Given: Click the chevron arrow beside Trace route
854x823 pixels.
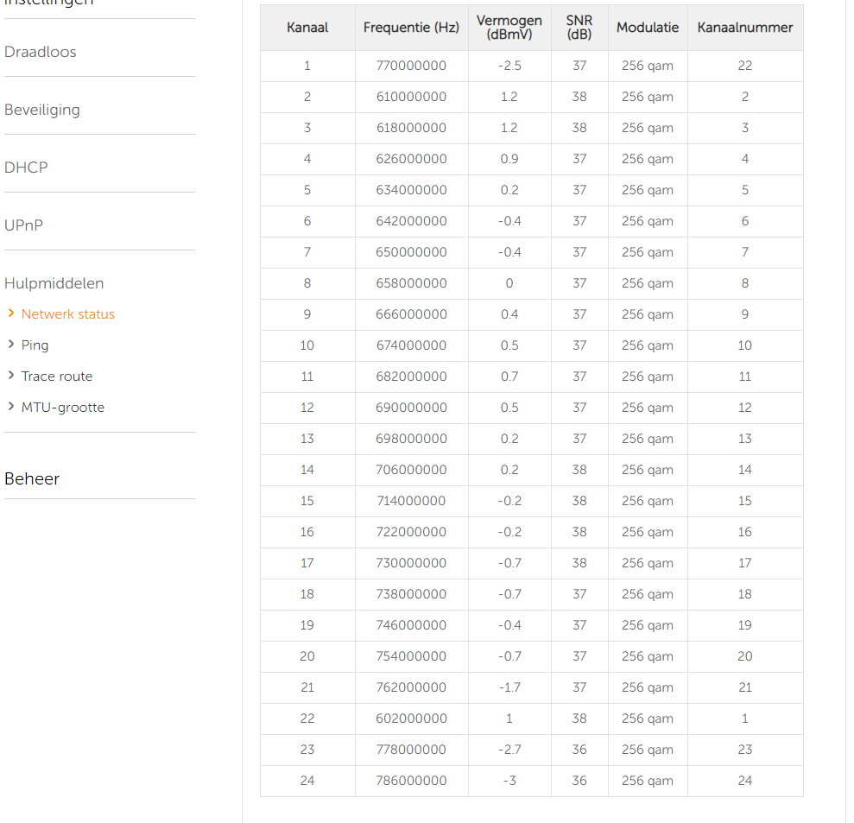Looking at the screenshot, I should click(11, 376).
